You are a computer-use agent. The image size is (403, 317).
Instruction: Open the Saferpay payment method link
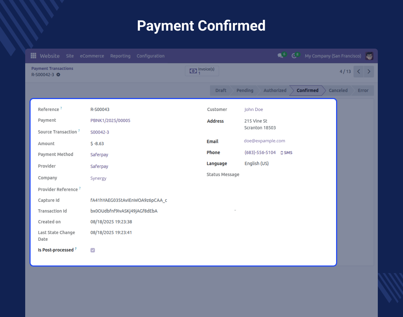pos(99,155)
